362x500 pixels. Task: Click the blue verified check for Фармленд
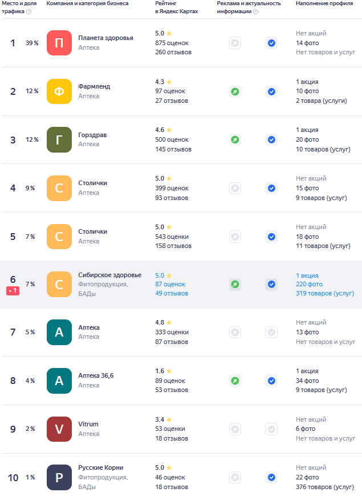coord(271,91)
